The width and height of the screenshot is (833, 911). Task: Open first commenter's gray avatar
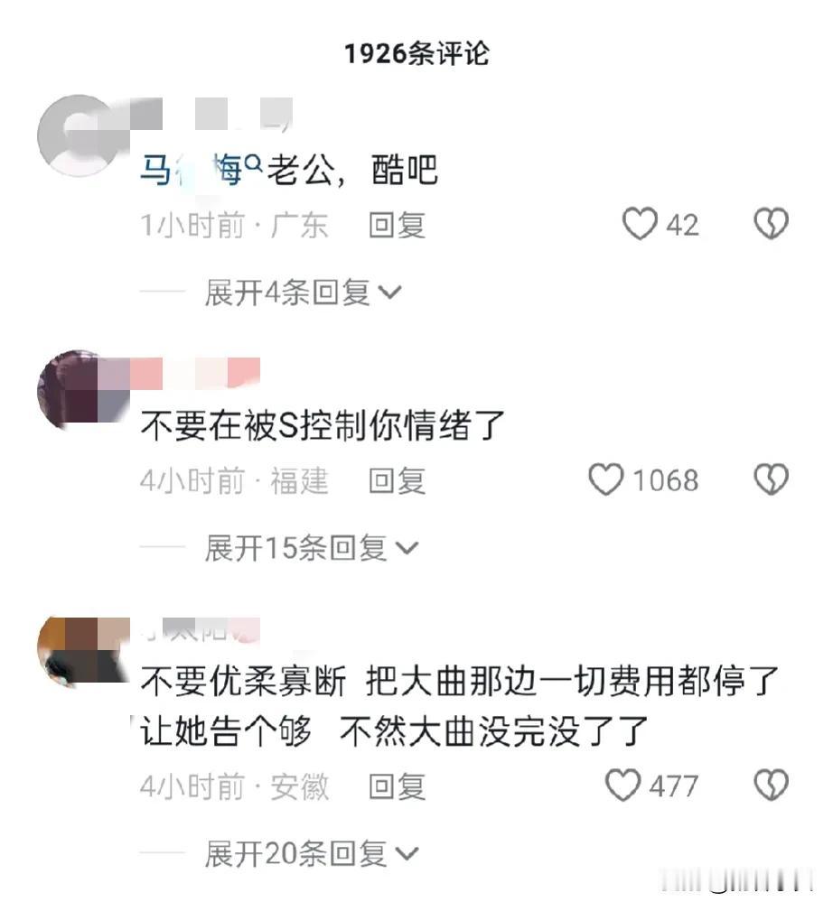click(77, 135)
